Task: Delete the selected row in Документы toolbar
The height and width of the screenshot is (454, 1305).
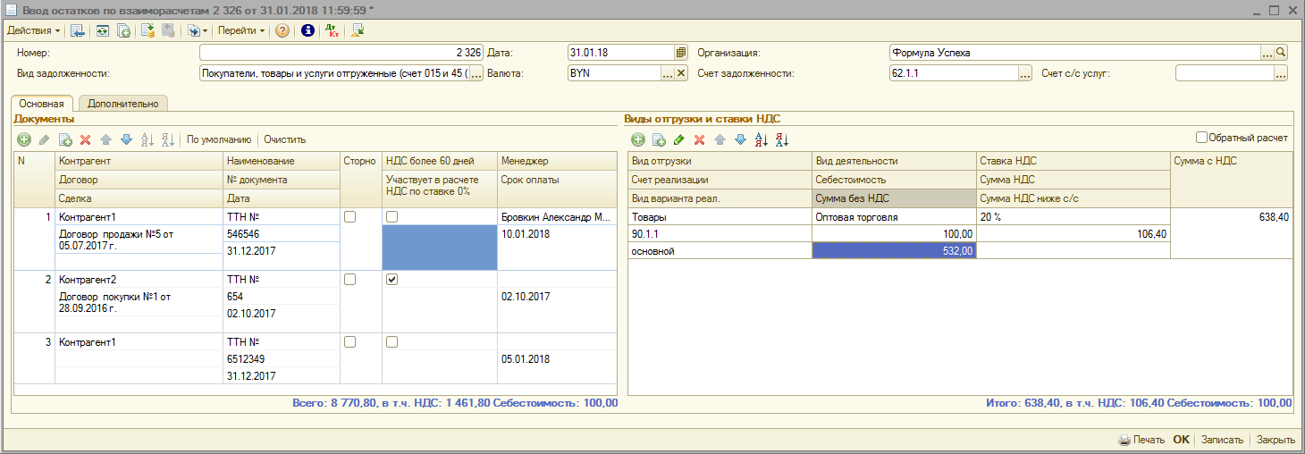Action: 86,139
